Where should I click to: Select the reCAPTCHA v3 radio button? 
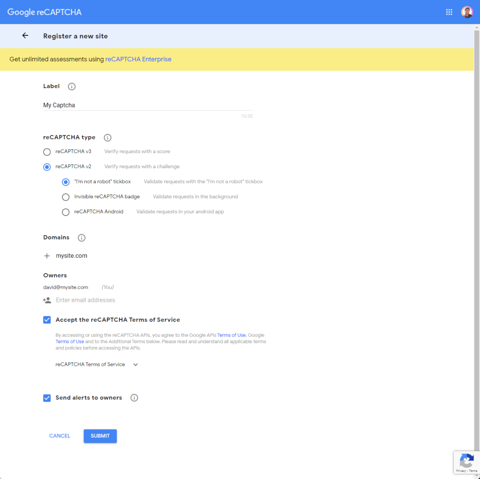pos(47,152)
